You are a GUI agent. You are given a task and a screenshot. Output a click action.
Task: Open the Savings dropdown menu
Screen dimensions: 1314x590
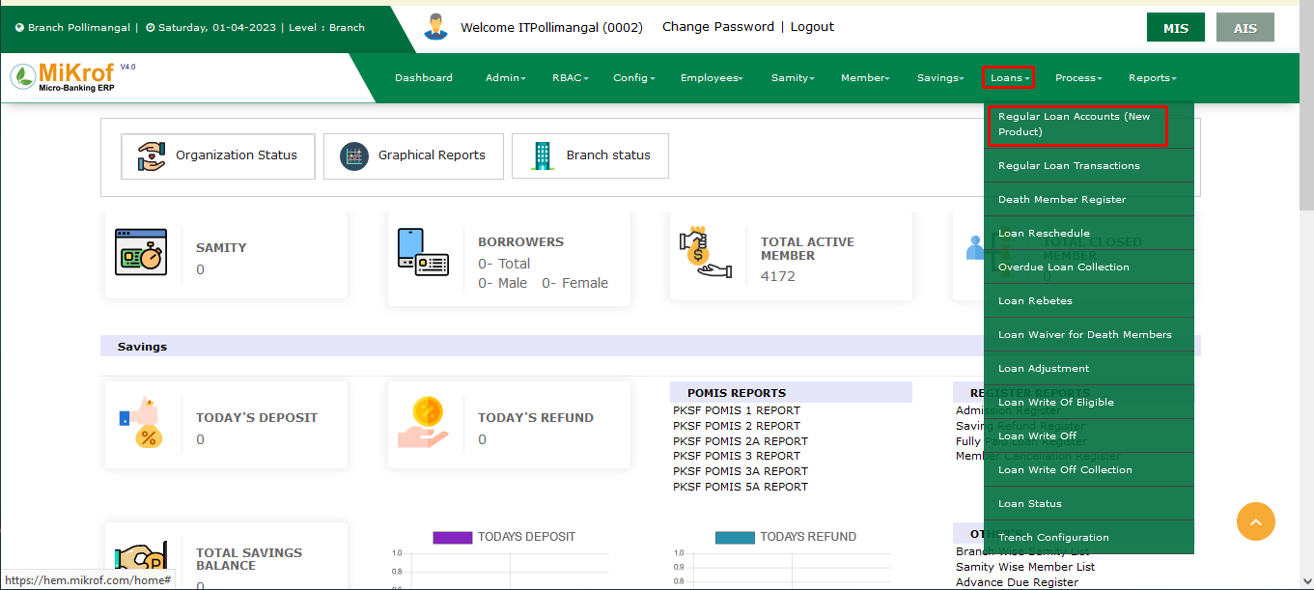click(x=939, y=78)
